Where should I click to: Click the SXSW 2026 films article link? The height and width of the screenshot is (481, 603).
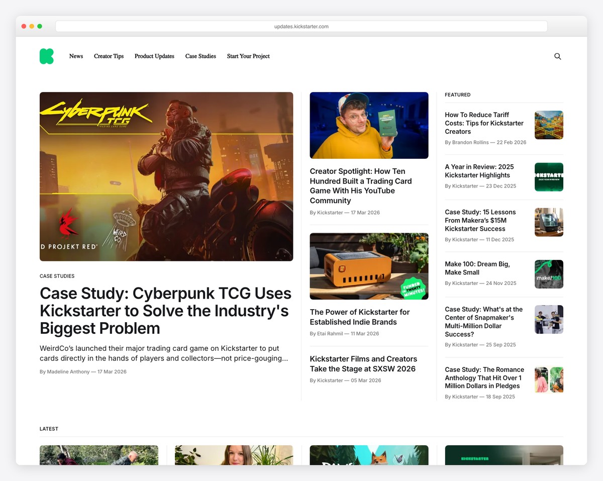pyautogui.click(x=363, y=363)
